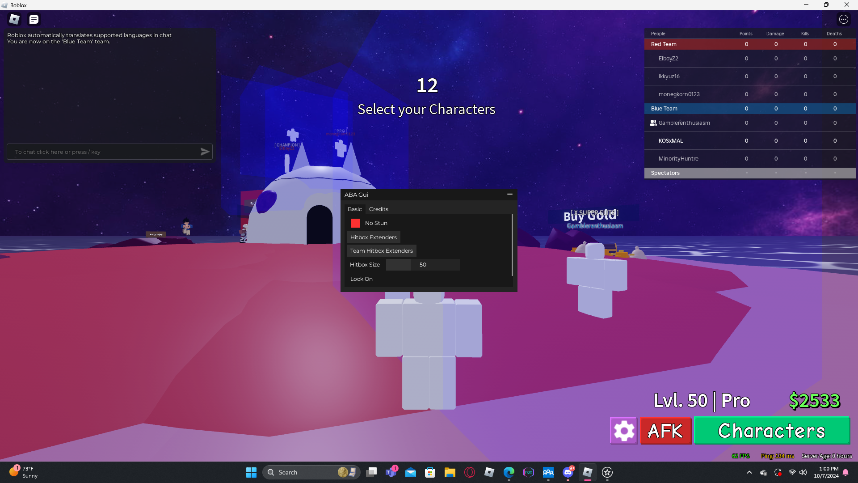This screenshot has width=858, height=483.
Task: Open the three-dots options menu
Action: coord(843,19)
